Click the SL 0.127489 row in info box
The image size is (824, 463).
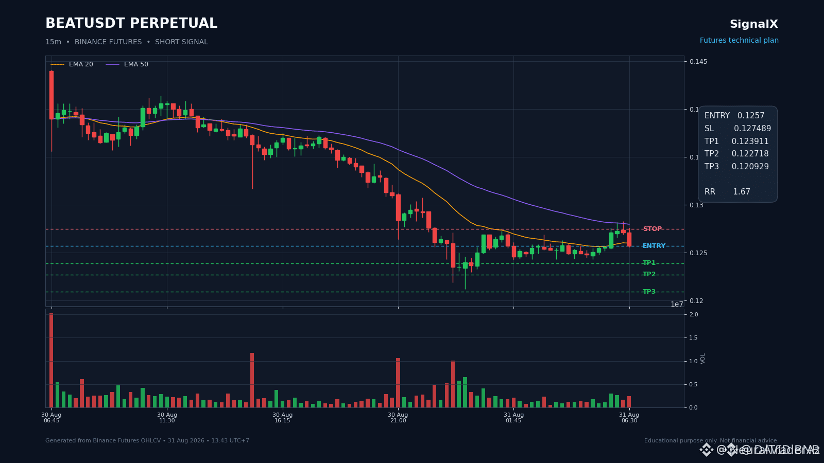[737, 129]
